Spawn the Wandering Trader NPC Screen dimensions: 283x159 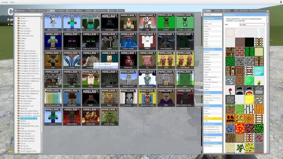tap(147, 98)
